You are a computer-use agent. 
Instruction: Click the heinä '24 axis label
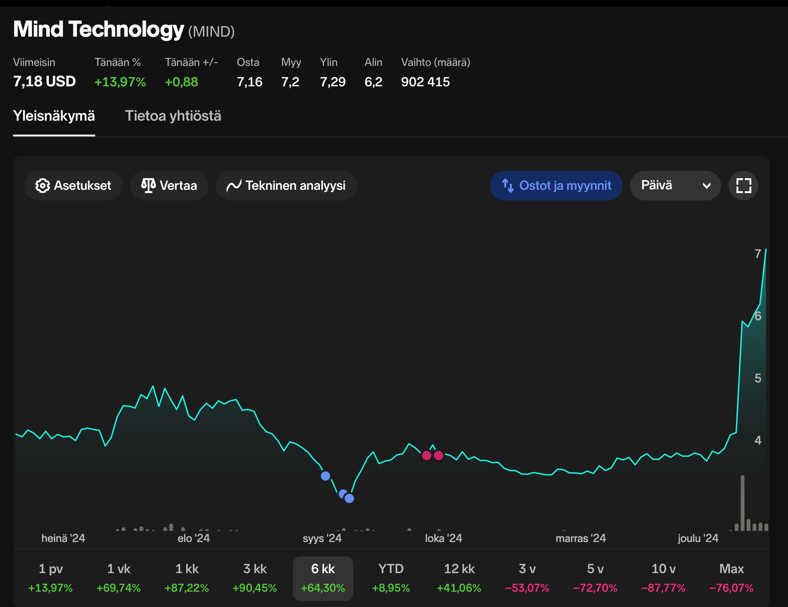click(63, 538)
